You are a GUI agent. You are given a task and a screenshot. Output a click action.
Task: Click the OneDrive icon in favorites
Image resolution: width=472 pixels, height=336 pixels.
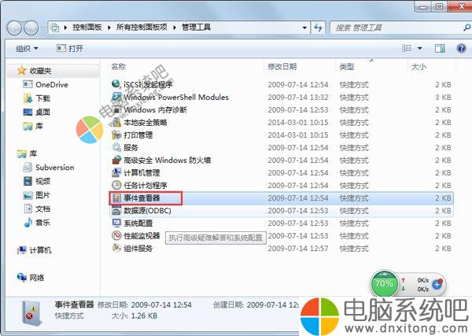click(28, 84)
